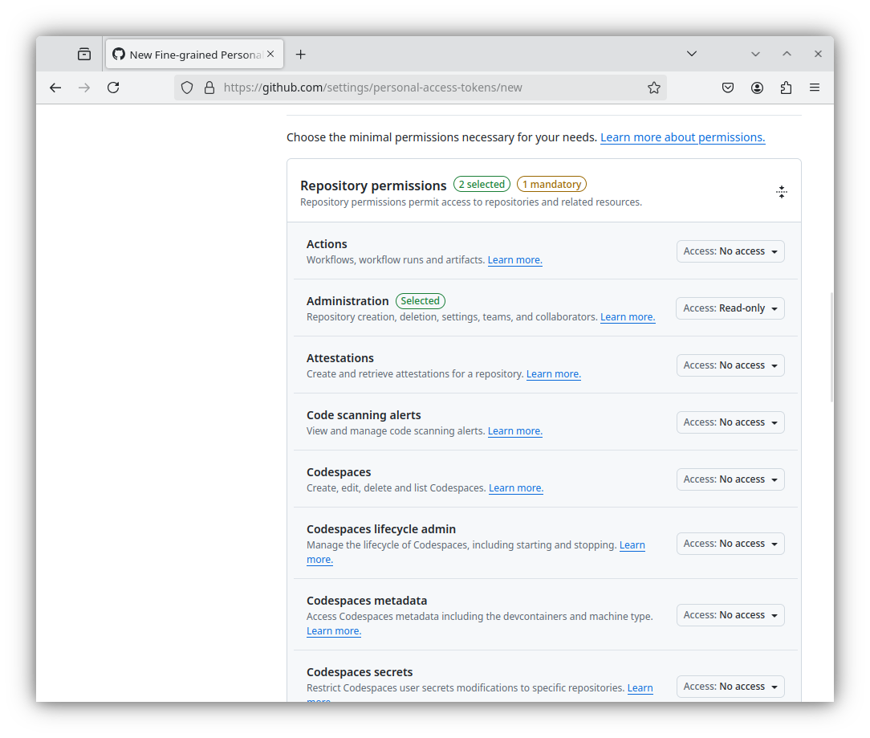
Task: Collapse the Repository permissions section
Action: pyautogui.click(x=781, y=192)
